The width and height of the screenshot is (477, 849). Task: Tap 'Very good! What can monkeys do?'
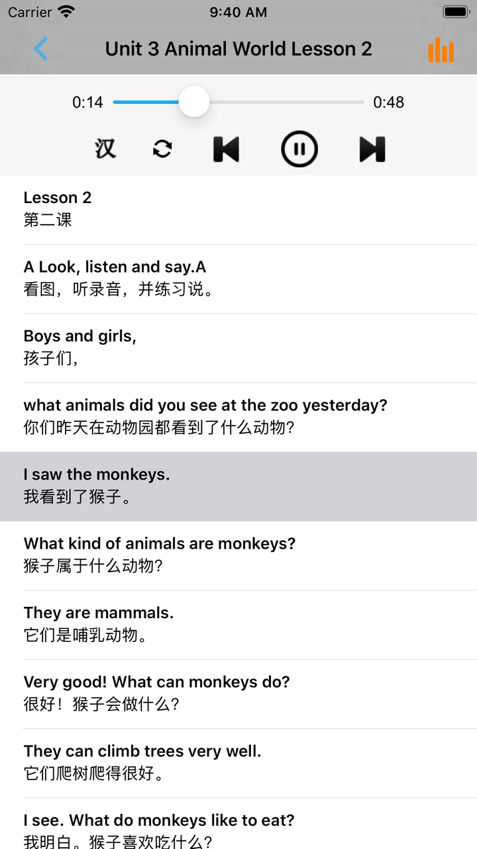pyautogui.click(x=238, y=692)
